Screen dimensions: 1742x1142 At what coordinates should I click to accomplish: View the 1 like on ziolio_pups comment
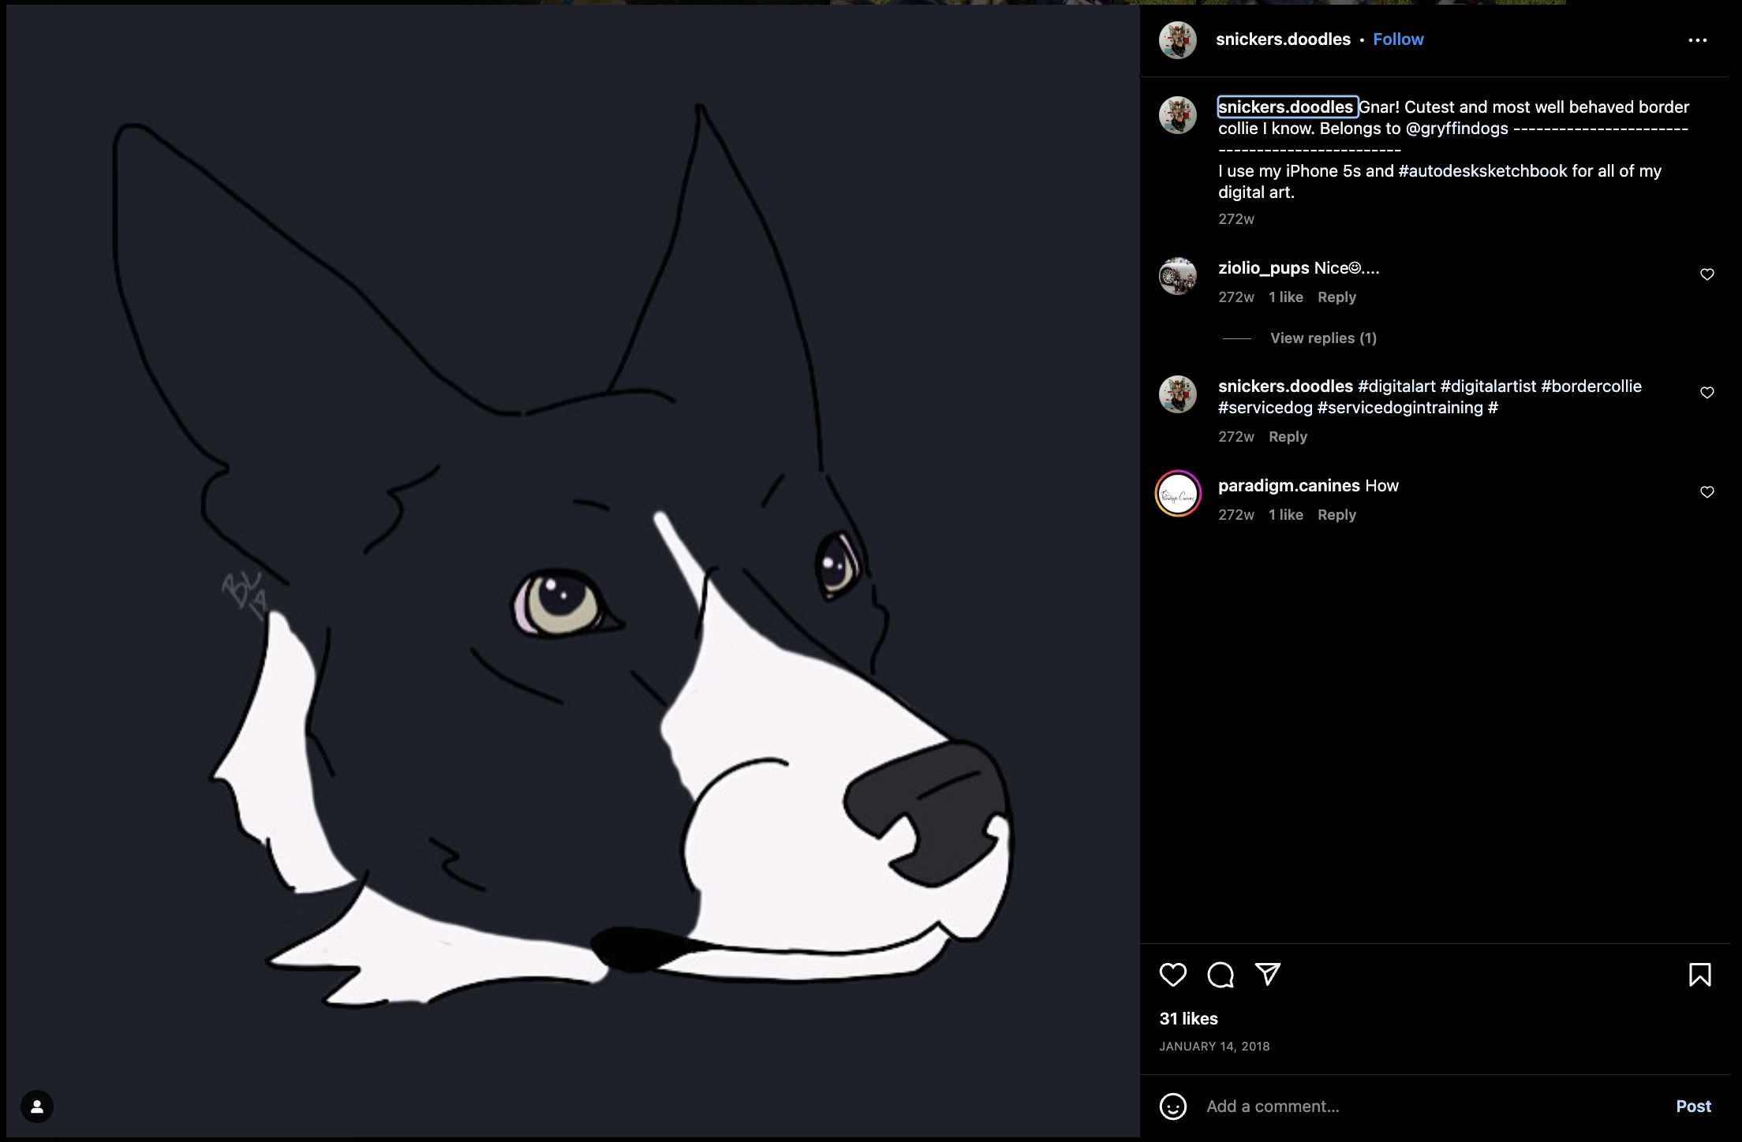1285,297
